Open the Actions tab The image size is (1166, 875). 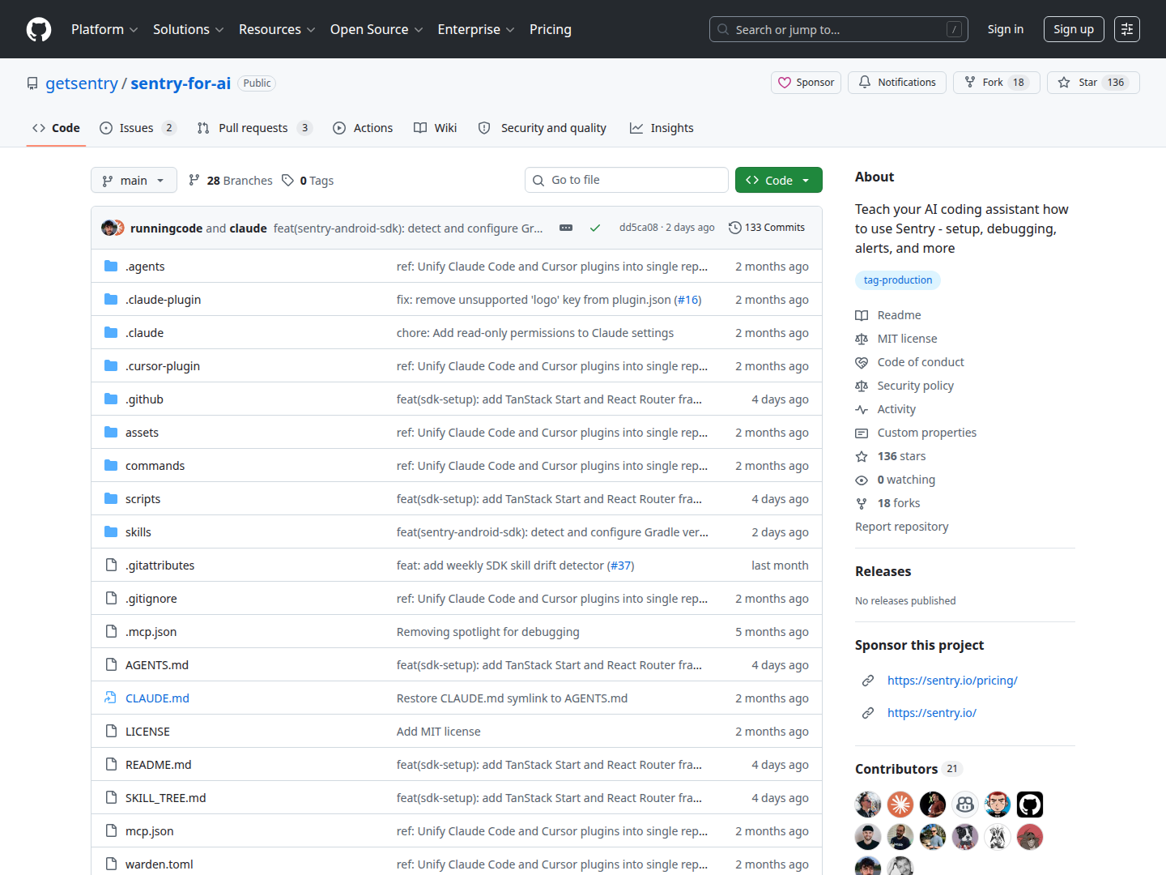(363, 128)
